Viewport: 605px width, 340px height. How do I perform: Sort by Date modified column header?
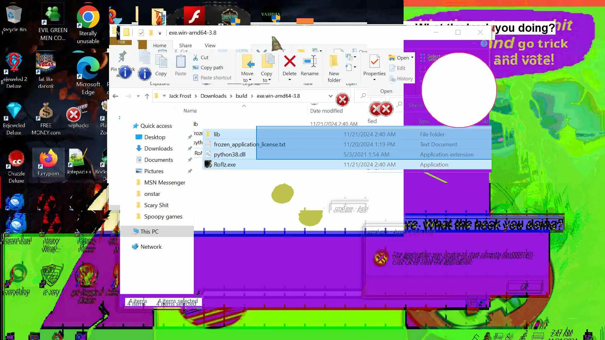tap(326, 111)
